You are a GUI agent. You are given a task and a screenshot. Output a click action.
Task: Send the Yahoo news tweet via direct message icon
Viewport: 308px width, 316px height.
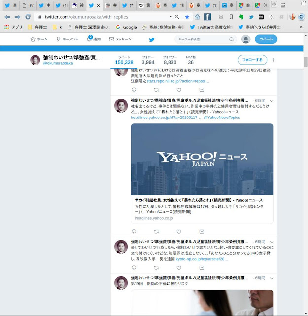click(202, 232)
